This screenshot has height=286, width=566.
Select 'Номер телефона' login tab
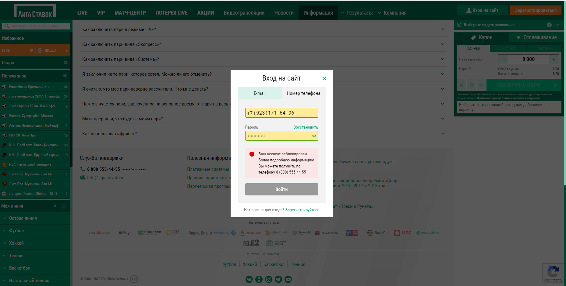click(x=303, y=93)
